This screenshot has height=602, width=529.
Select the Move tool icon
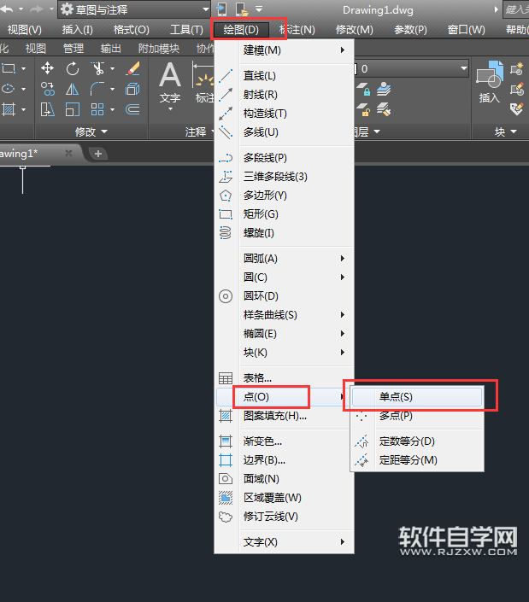coord(47,68)
